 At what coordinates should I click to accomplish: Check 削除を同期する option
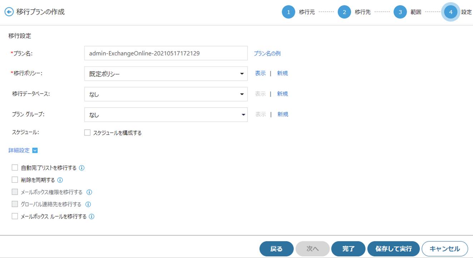(x=15, y=180)
